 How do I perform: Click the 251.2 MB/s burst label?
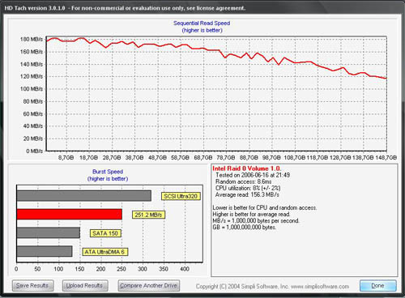[x=148, y=215]
